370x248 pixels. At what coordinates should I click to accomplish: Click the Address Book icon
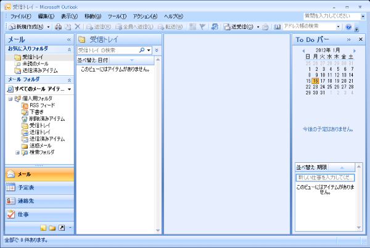click(277, 27)
